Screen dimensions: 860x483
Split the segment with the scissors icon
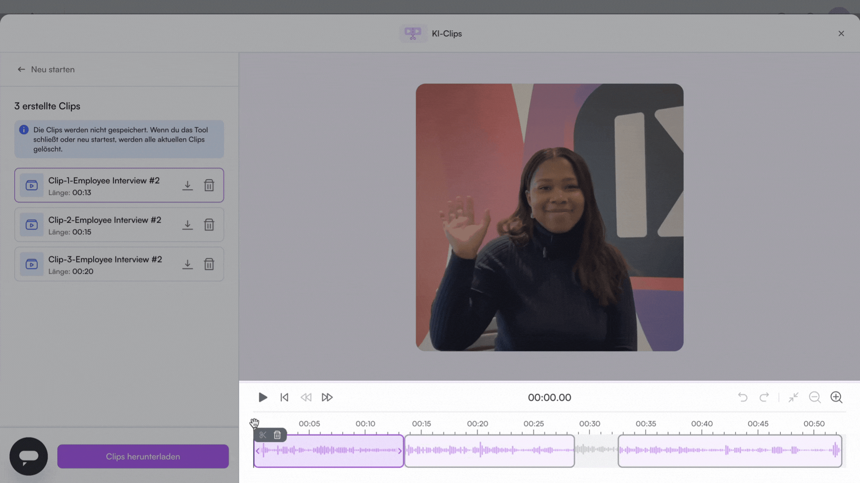click(x=263, y=435)
